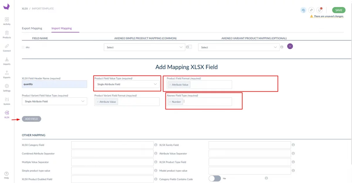The image size is (352, 183).
Task: Click the Simple product type value input
Action: tap(112, 170)
